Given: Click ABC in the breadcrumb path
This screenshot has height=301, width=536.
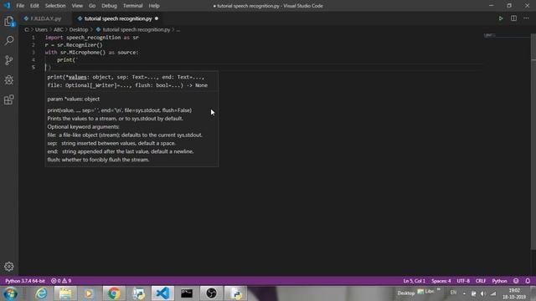Looking at the screenshot, I should click(59, 30).
